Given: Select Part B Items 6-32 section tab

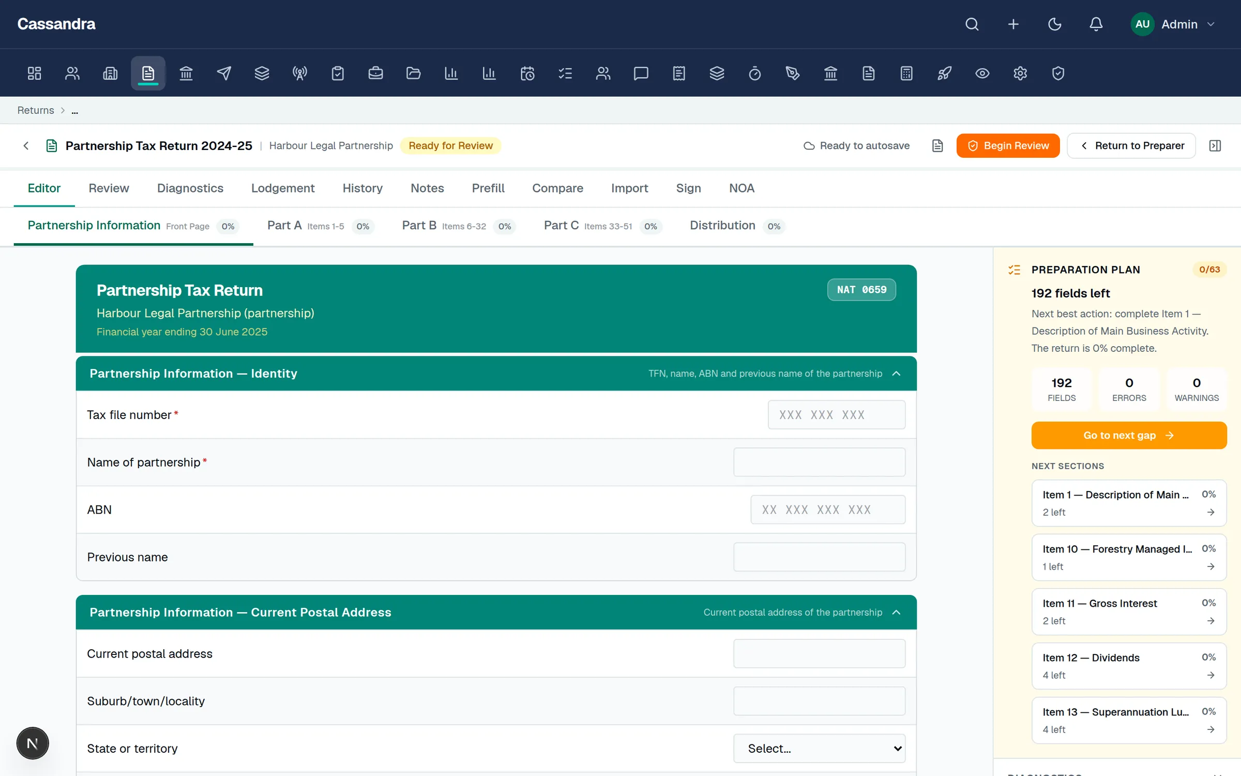Looking at the screenshot, I should 459,226.
